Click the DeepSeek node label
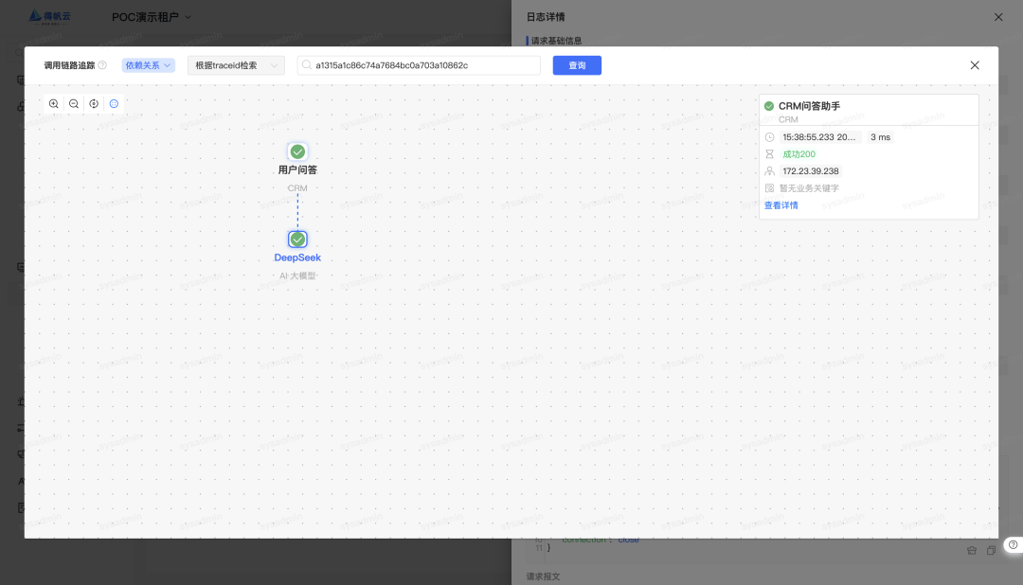The width and height of the screenshot is (1023, 585). (x=297, y=257)
